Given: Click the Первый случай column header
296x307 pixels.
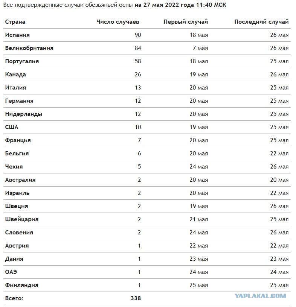Looking at the screenshot, I should click(186, 22).
